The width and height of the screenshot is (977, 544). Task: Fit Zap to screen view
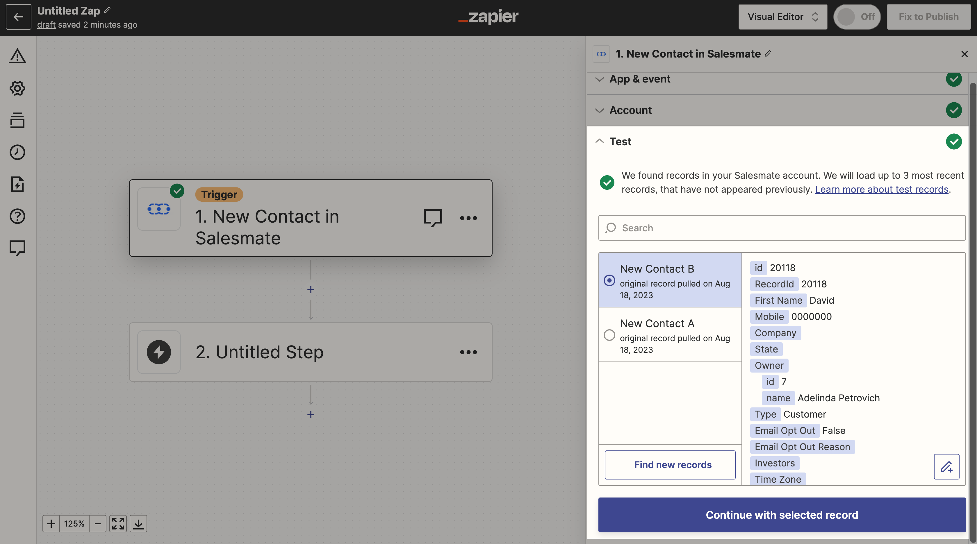[118, 524]
